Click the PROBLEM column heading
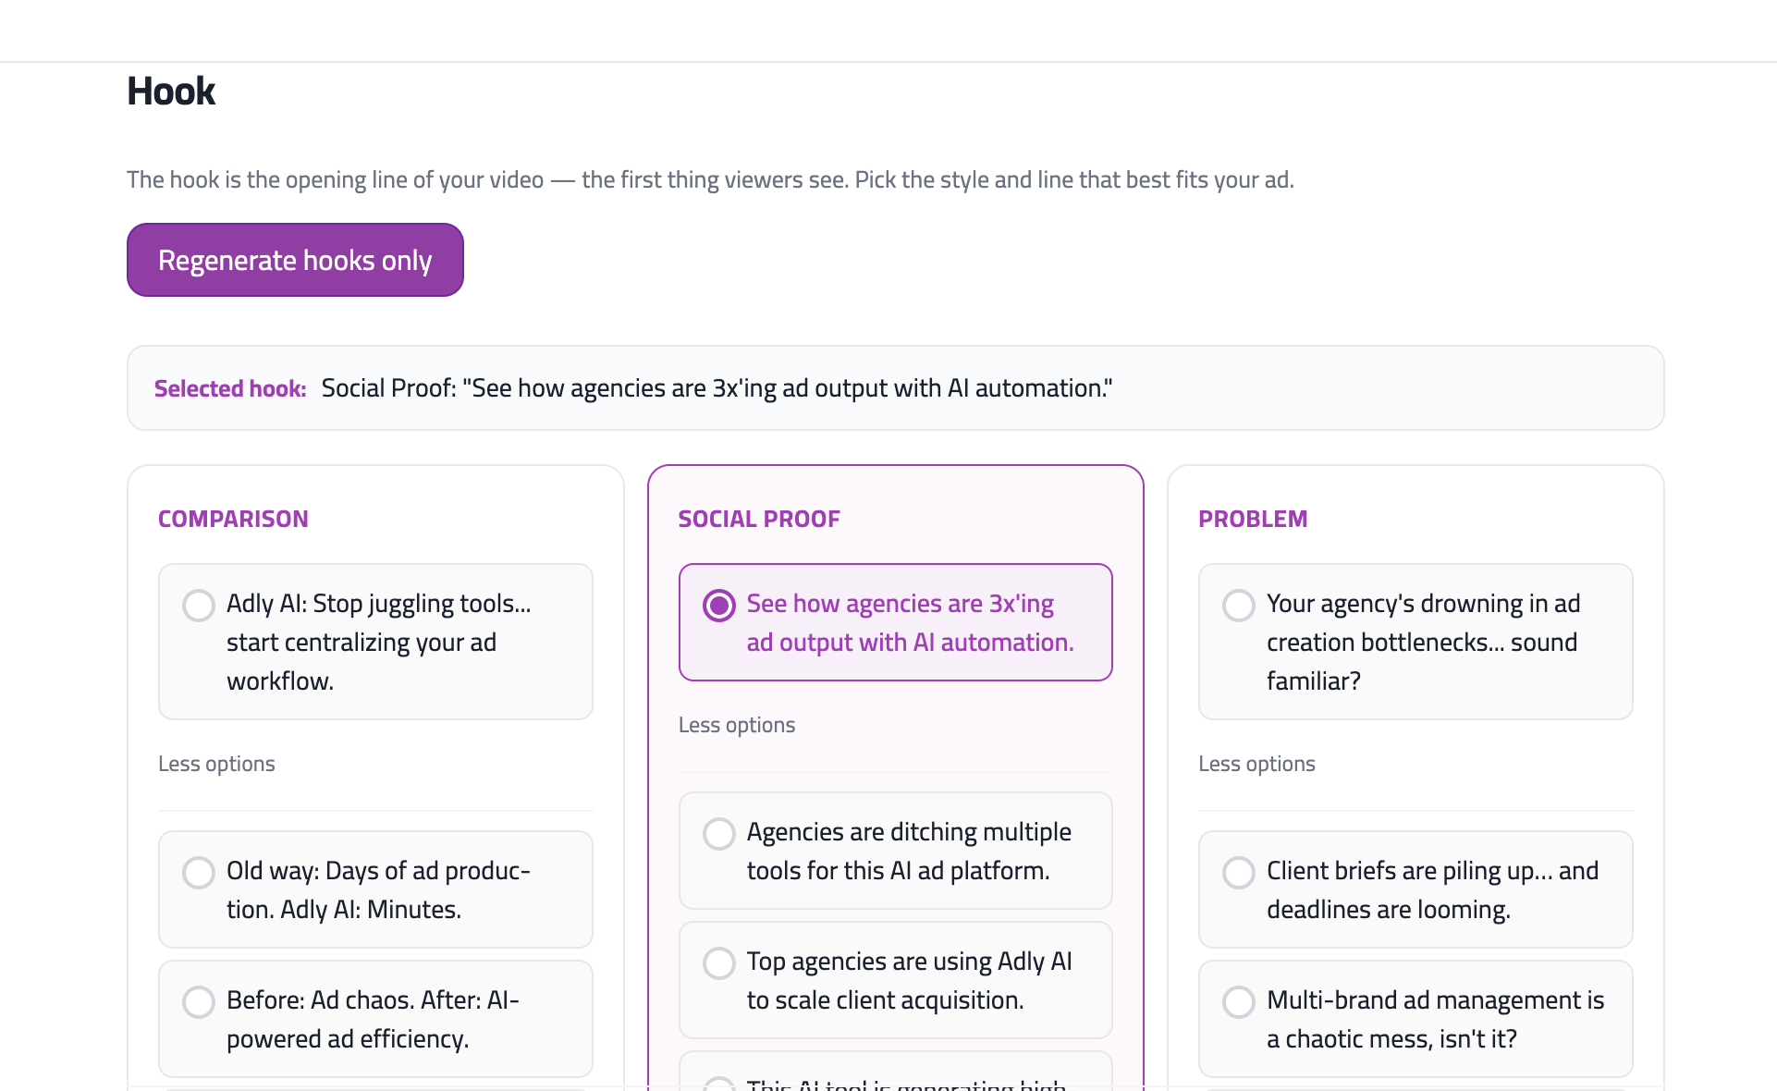The image size is (1777, 1091). click(x=1253, y=519)
